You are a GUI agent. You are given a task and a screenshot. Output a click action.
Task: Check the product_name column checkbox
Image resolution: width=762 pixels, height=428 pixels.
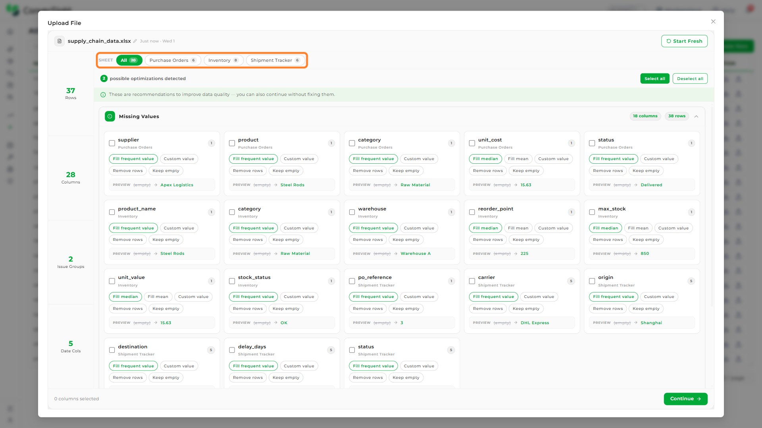[x=112, y=212]
